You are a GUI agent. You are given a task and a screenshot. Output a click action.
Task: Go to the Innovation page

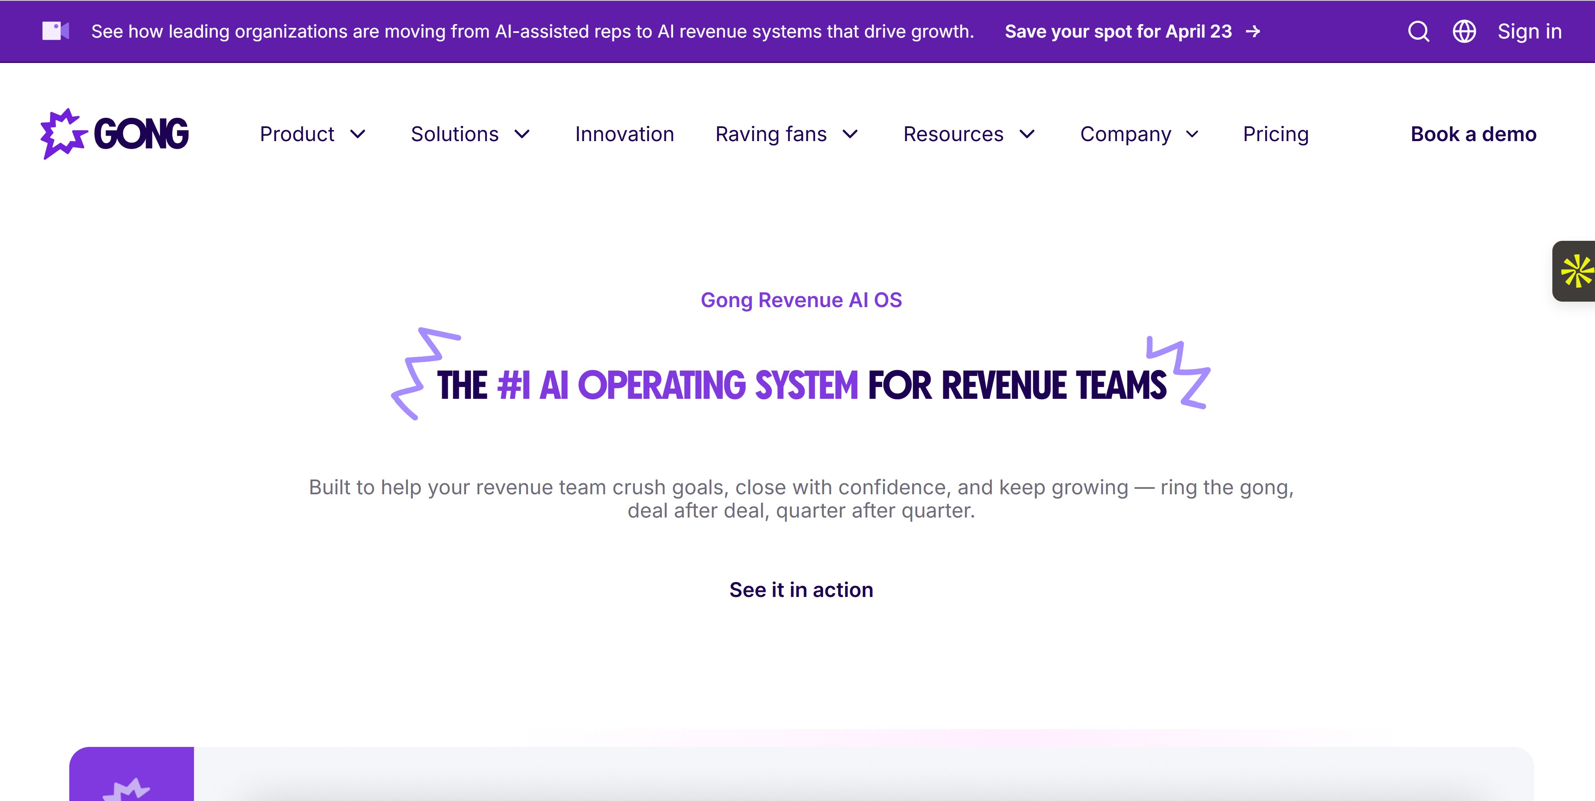(x=624, y=134)
